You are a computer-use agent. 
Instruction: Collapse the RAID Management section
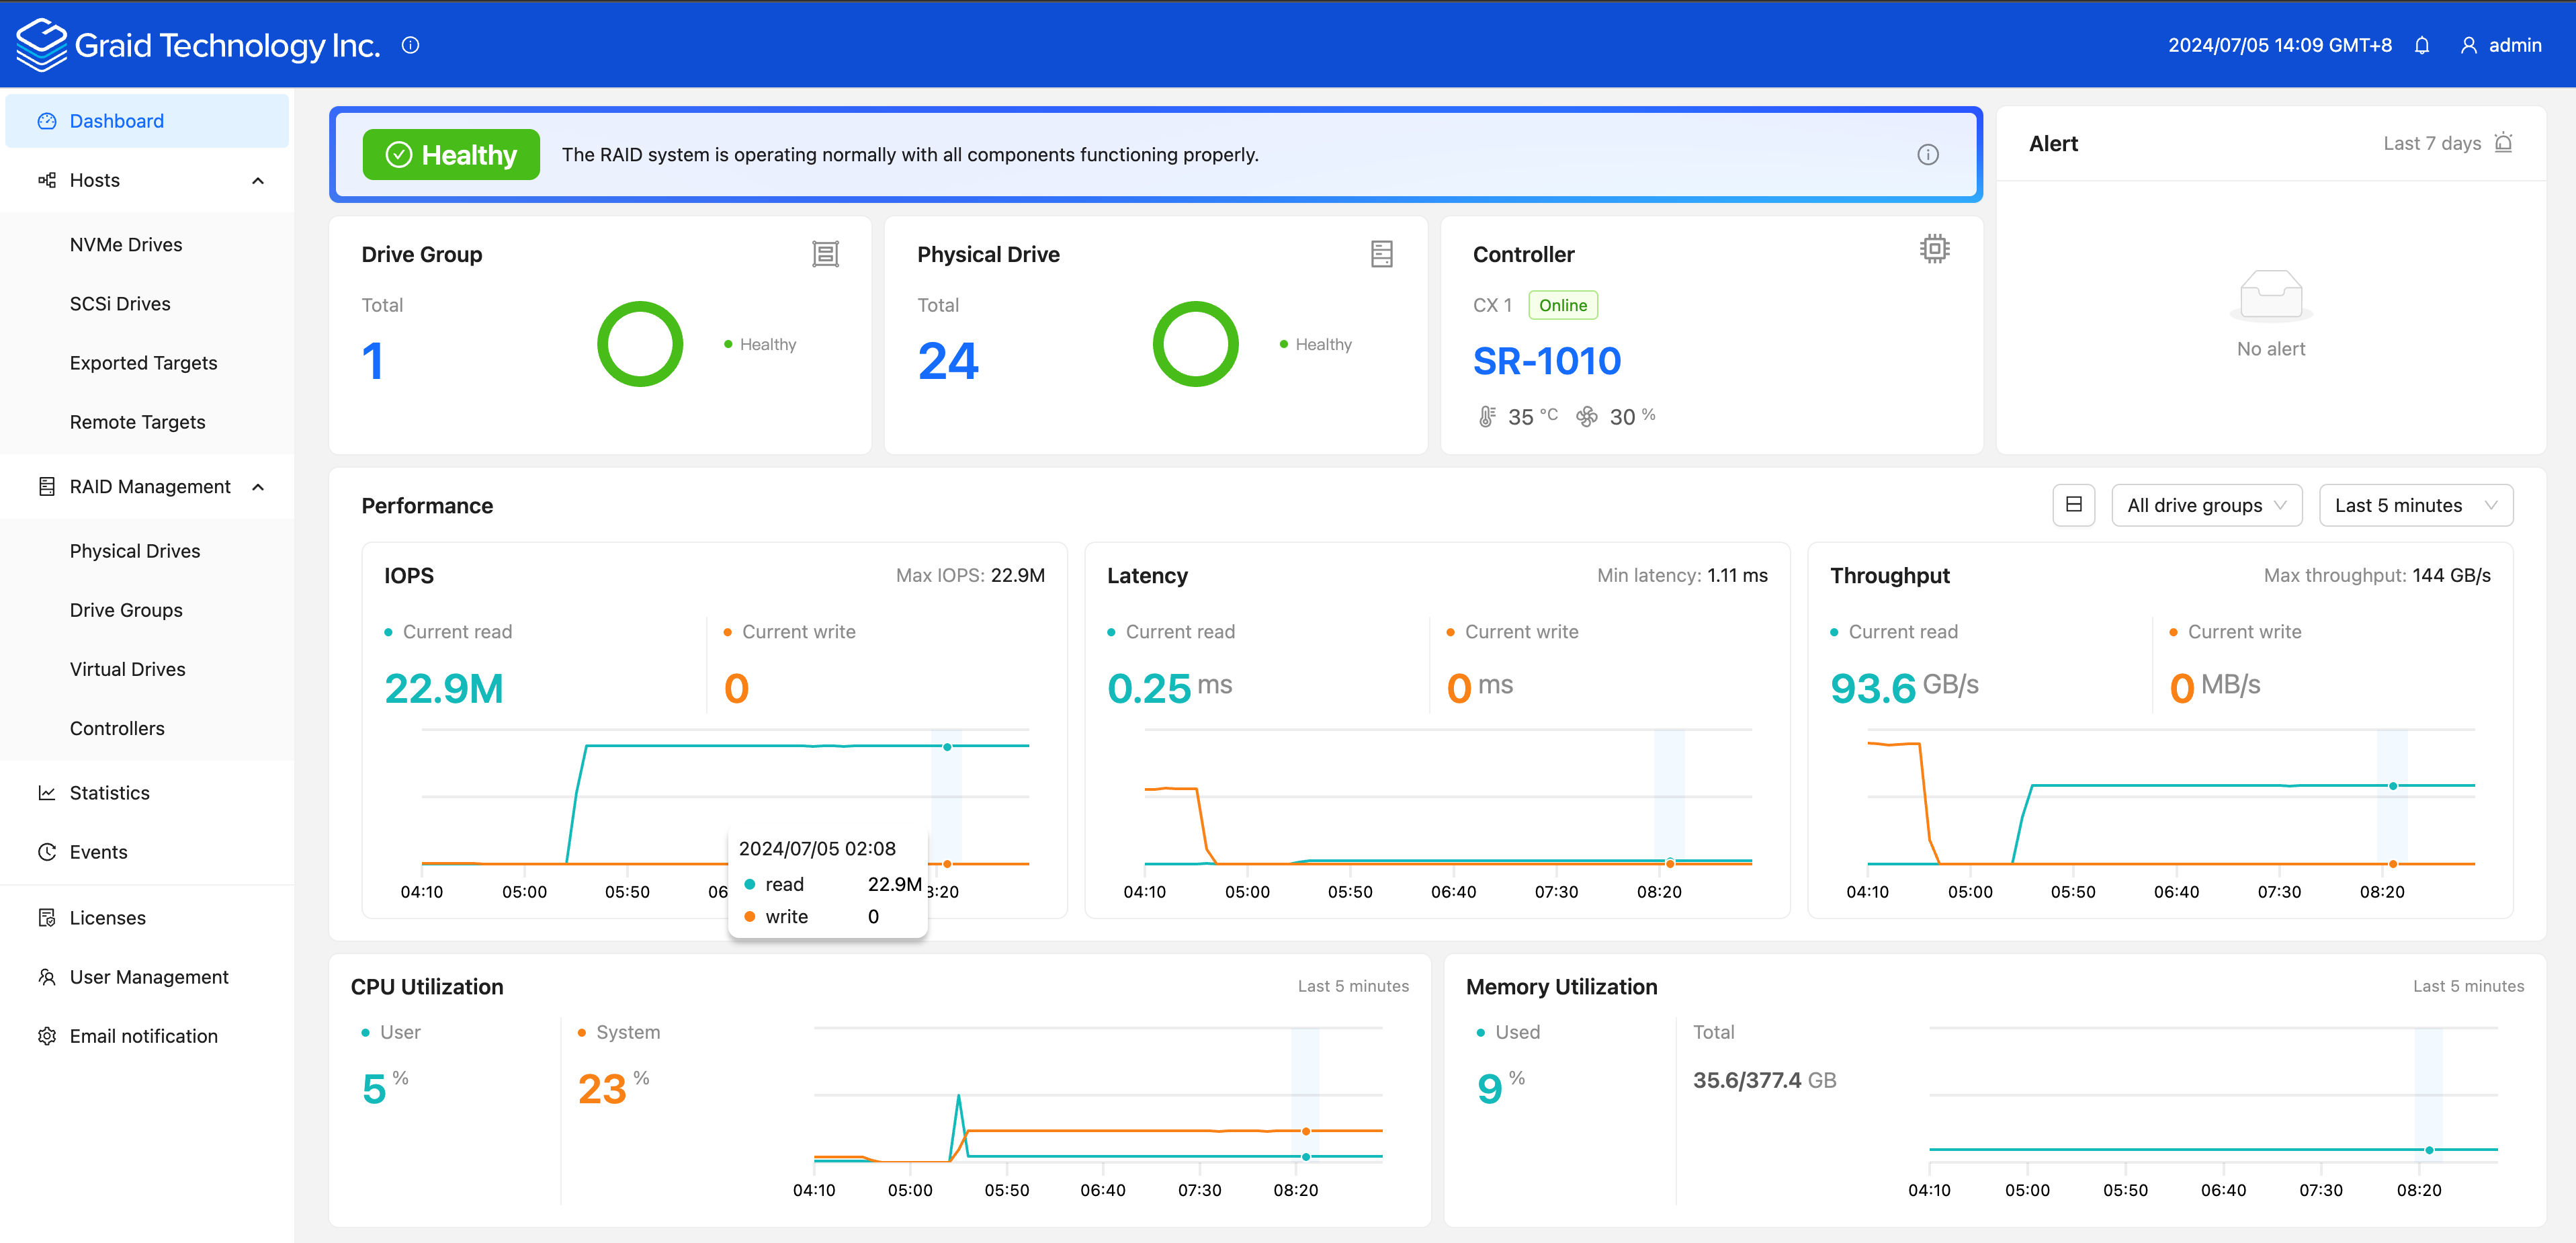(x=258, y=487)
